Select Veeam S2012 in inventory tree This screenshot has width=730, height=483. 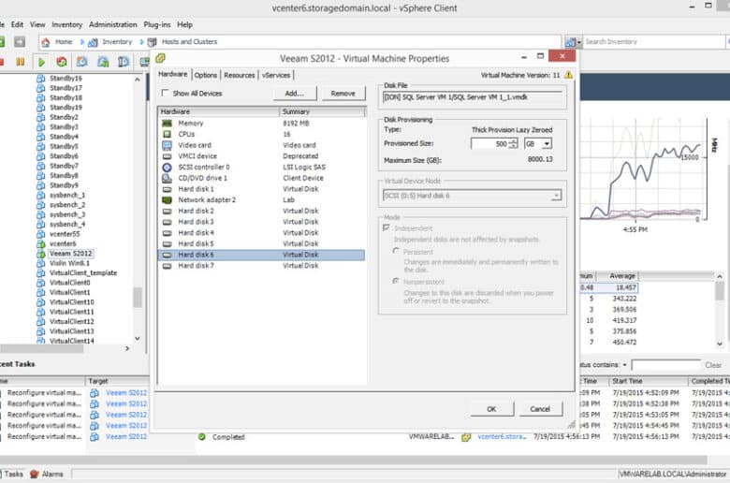(x=71, y=254)
